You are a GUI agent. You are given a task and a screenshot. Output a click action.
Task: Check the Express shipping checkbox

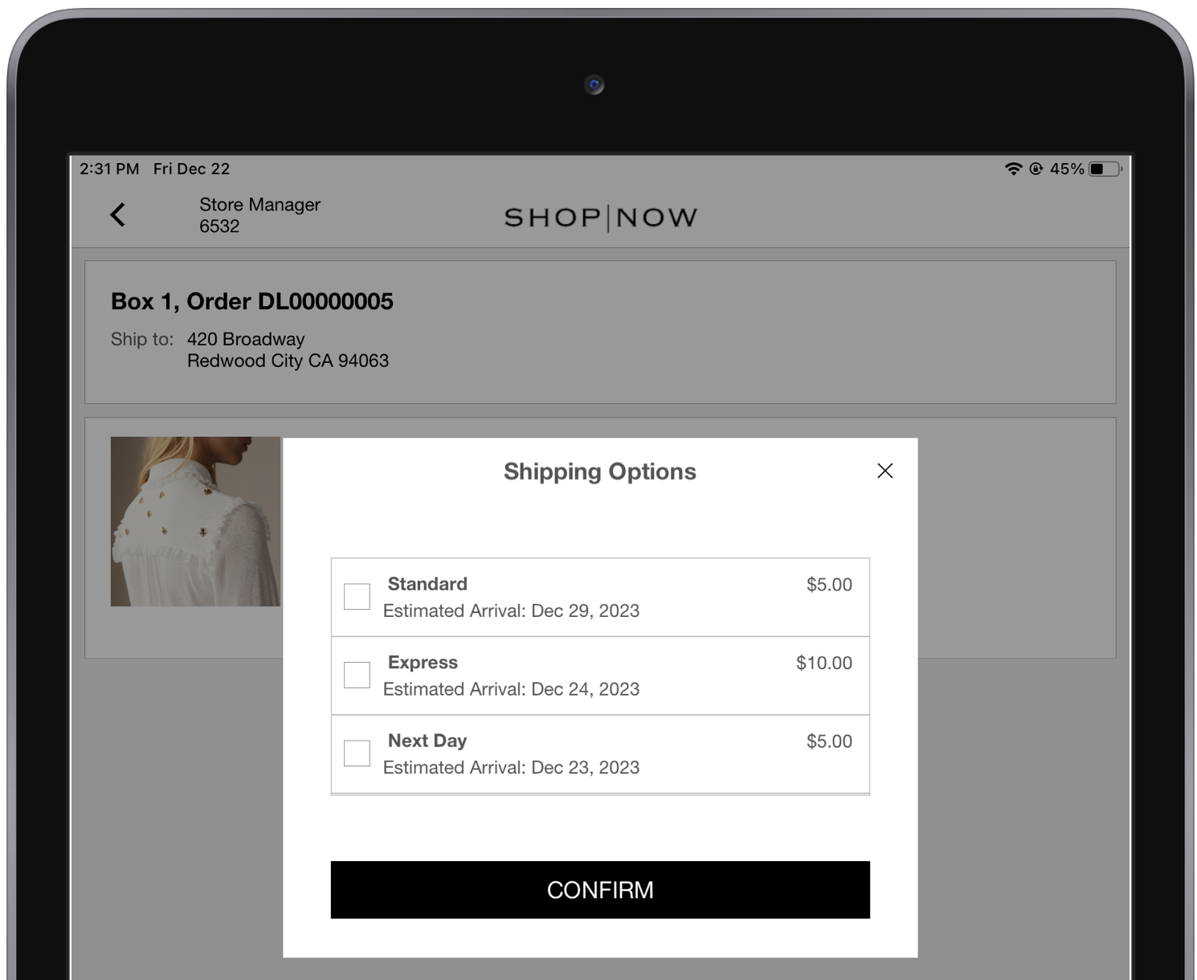pos(357,675)
